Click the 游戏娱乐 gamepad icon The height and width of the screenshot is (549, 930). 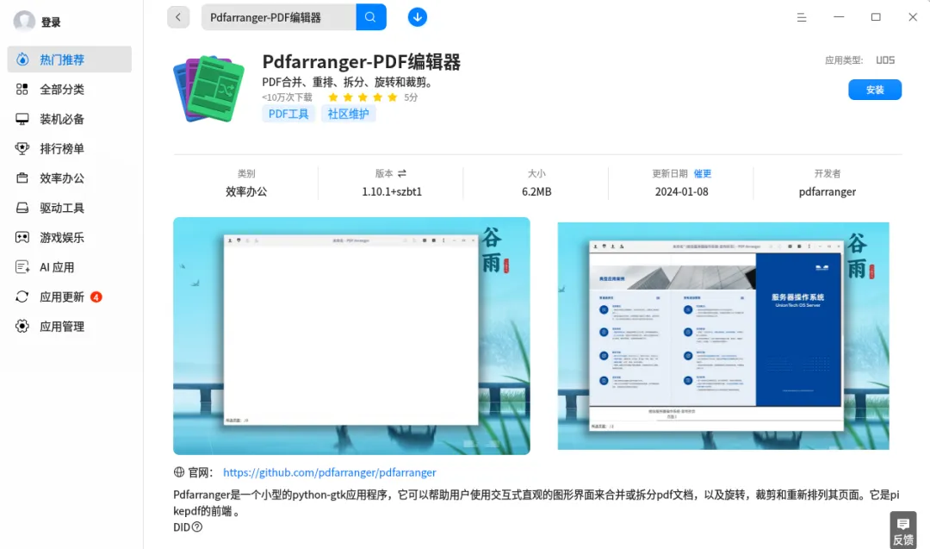tap(22, 237)
